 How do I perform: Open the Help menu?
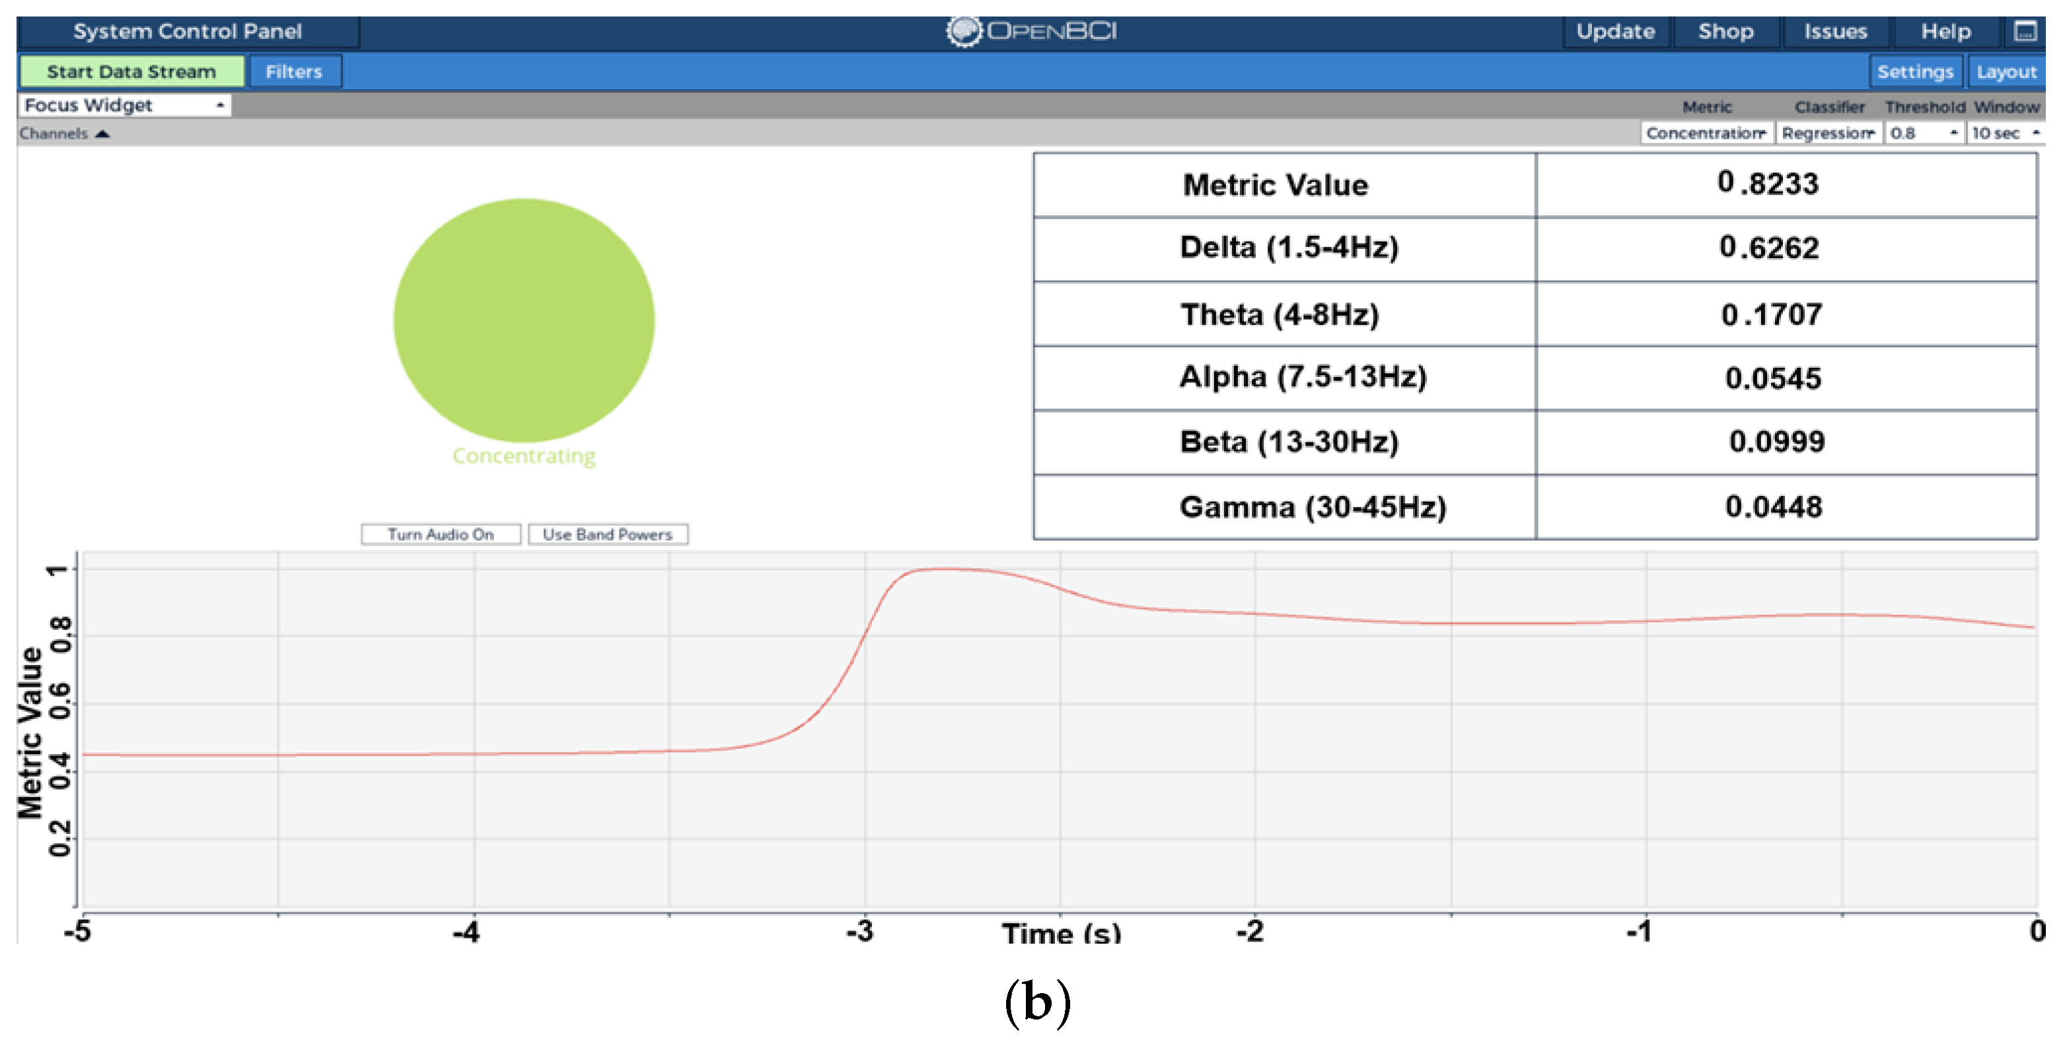(x=1945, y=31)
